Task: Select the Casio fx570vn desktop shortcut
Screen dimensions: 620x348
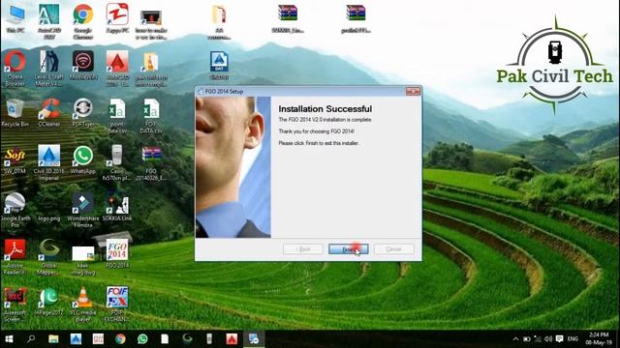Action: click(117, 162)
